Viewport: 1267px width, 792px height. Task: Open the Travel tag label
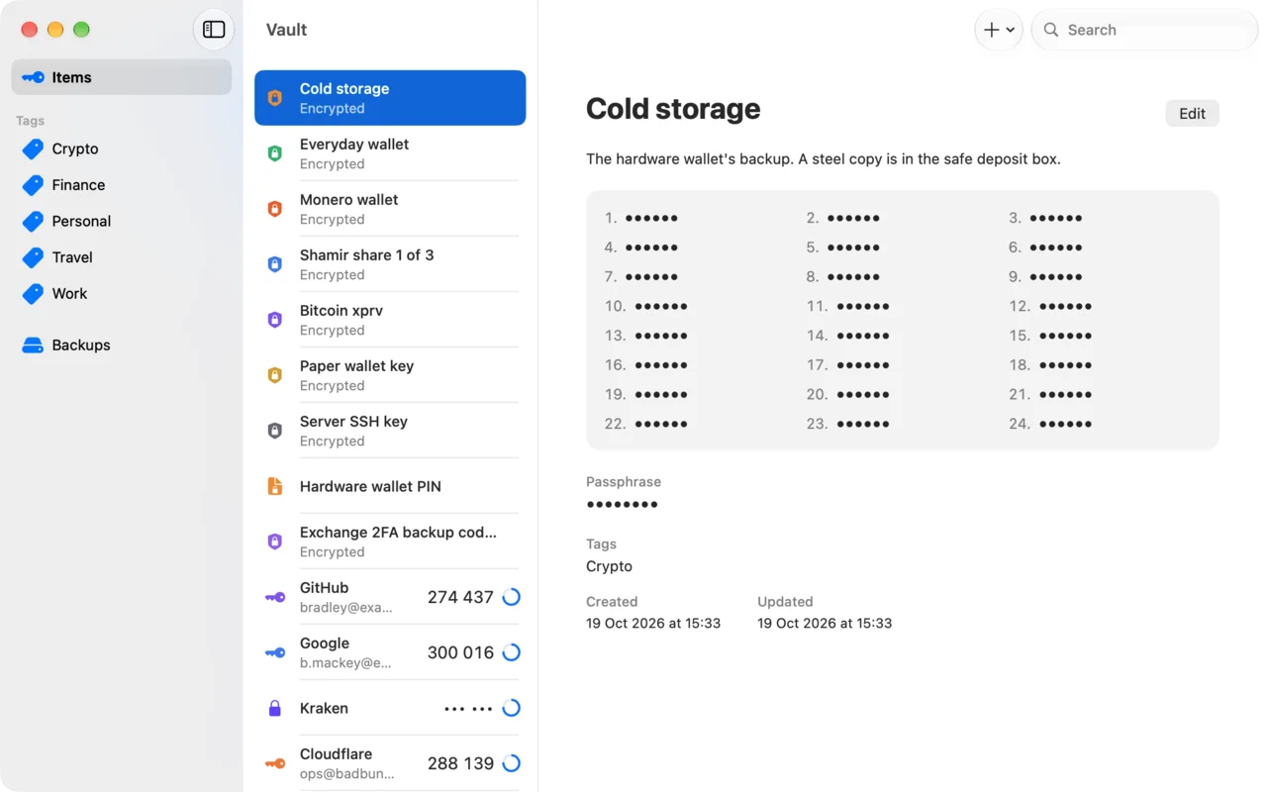tap(72, 257)
